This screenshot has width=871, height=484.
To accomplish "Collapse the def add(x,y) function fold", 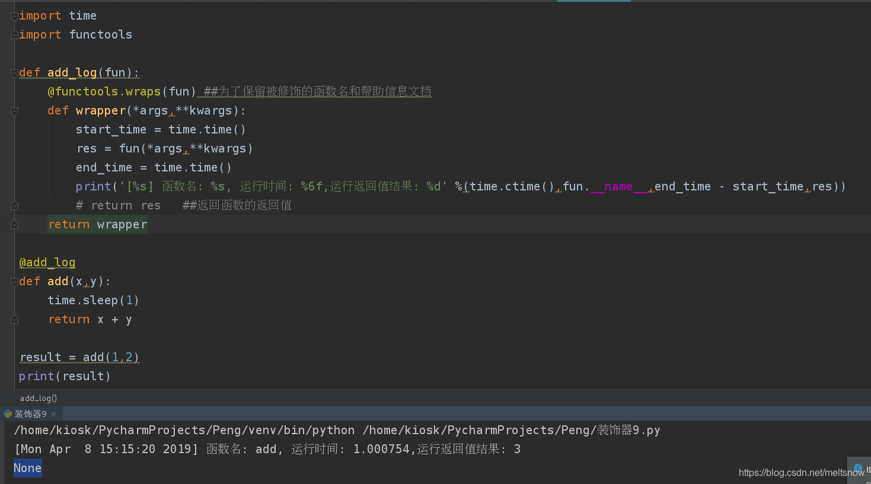I will tap(14, 282).
